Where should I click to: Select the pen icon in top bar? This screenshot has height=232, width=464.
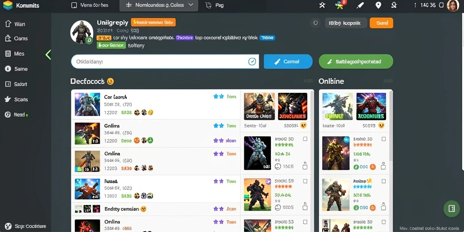360,5
